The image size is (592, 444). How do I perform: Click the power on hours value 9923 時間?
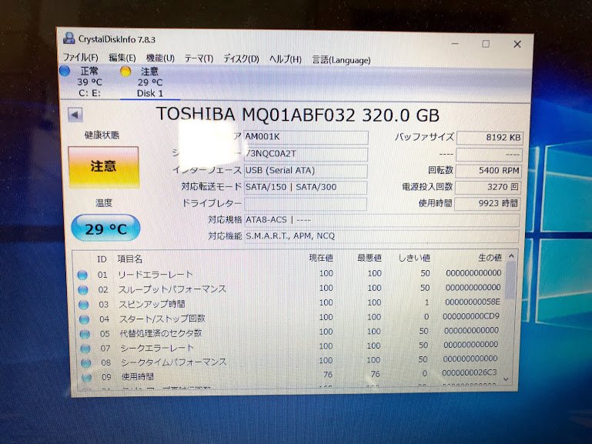487,204
